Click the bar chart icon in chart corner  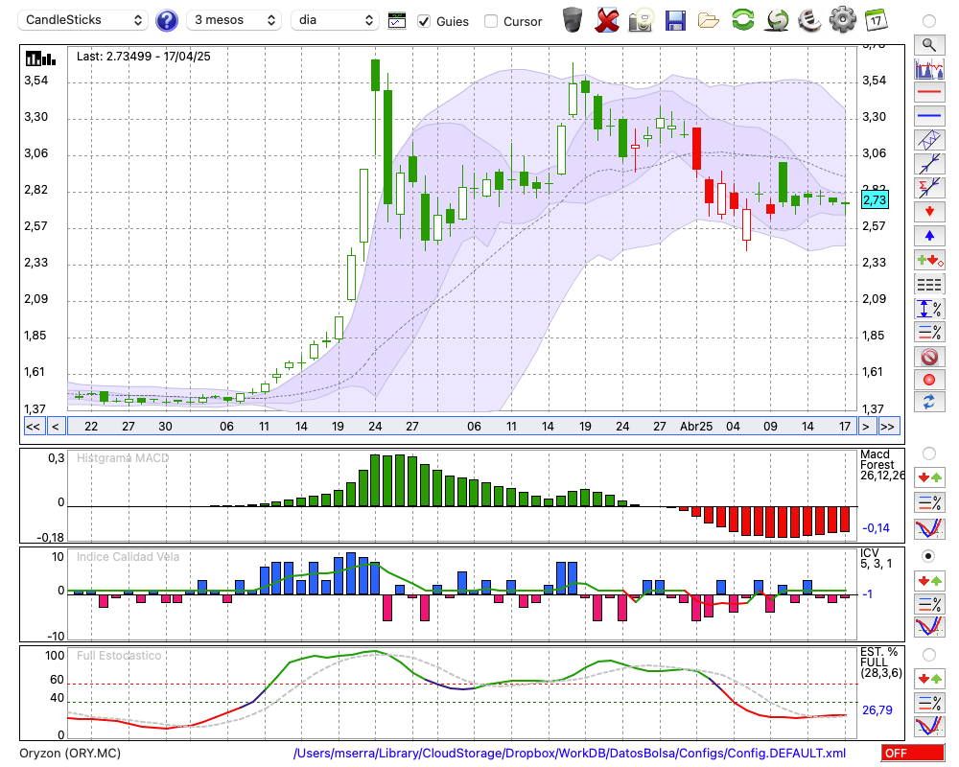[40, 58]
